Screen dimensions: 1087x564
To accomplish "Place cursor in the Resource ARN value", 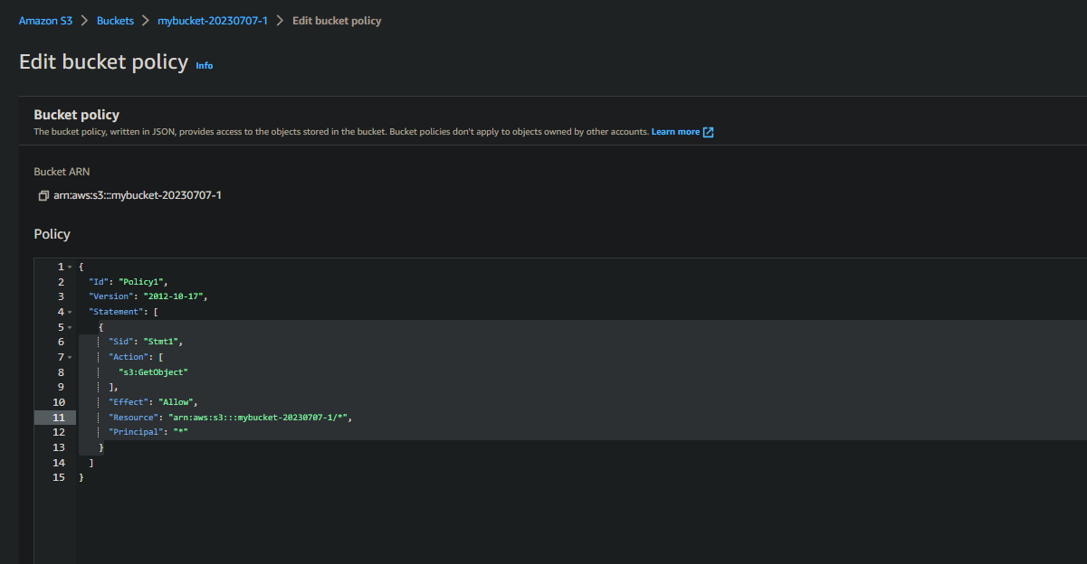I will (259, 418).
